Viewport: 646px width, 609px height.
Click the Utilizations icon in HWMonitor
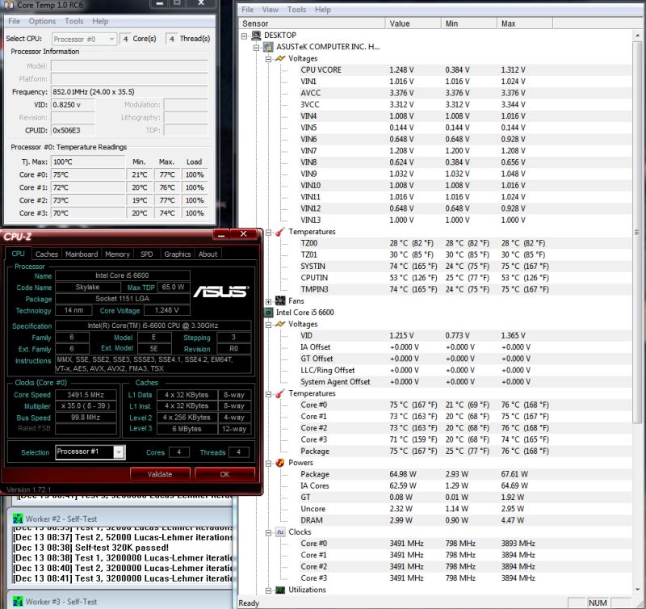coord(280,590)
